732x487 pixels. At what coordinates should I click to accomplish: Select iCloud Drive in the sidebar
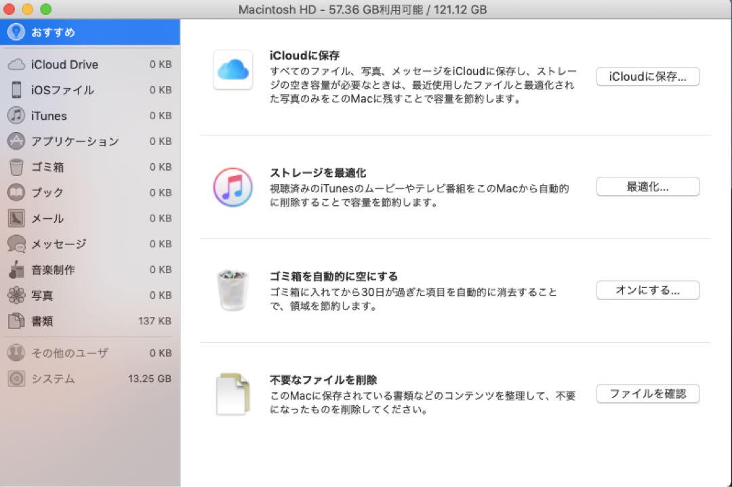click(x=89, y=64)
